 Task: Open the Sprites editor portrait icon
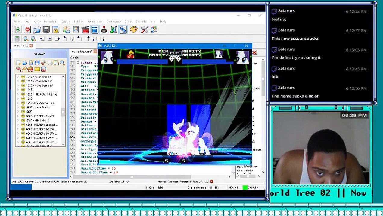(x=76, y=29)
